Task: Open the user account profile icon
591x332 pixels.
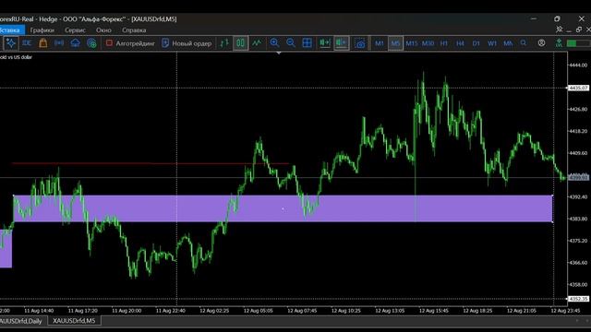Action: point(542,43)
